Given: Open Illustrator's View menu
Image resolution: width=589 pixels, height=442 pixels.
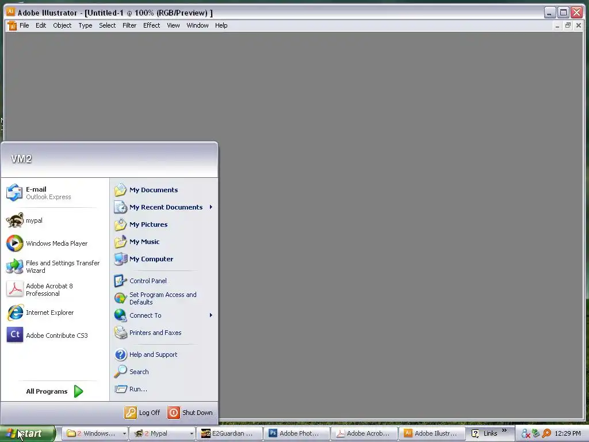Looking at the screenshot, I should 173,25.
